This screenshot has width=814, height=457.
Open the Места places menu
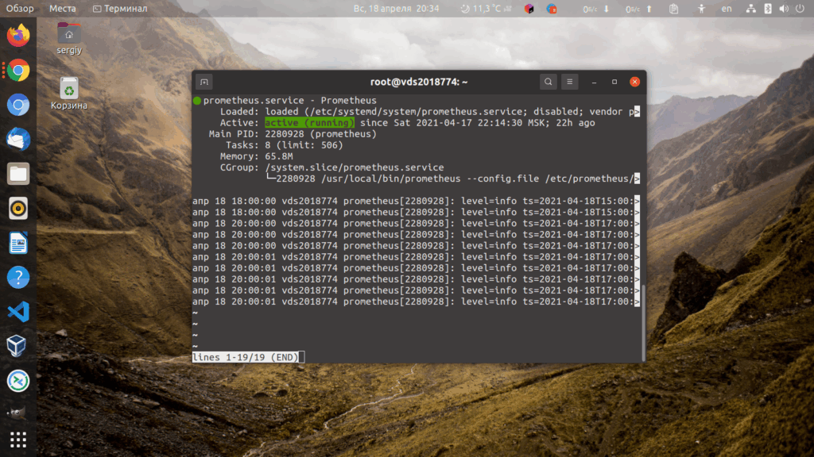pyautogui.click(x=62, y=9)
